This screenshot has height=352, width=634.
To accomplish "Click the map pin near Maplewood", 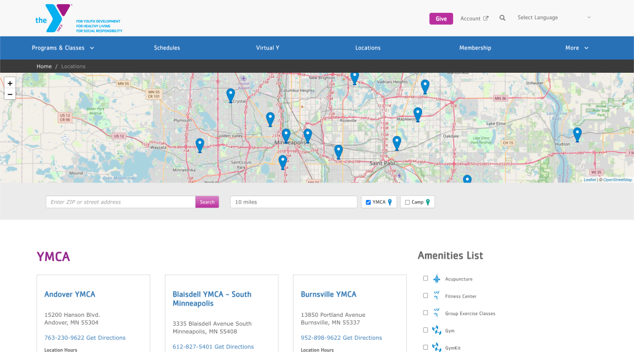I will pos(417,113).
